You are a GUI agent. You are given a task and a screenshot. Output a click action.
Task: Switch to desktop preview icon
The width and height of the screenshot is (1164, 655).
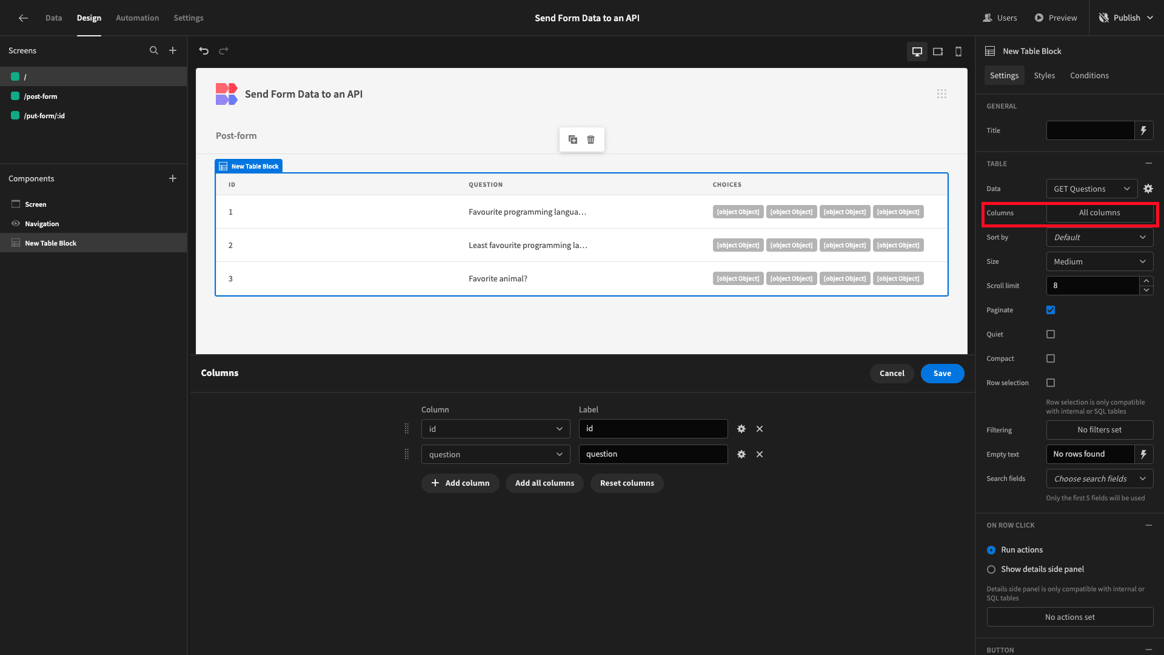[x=917, y=52]
